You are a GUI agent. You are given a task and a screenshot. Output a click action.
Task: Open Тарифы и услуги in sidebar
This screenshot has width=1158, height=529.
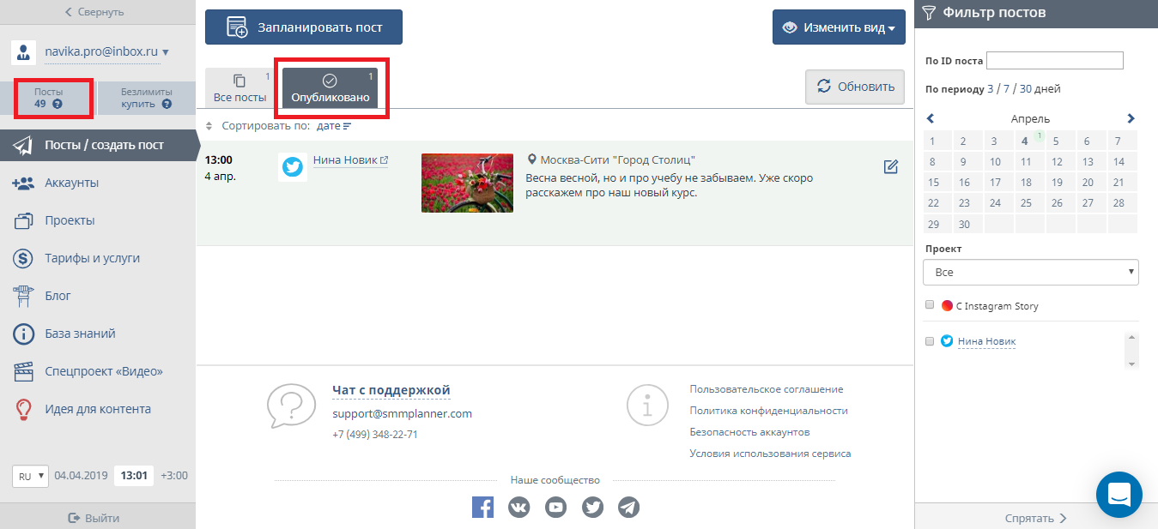(x=92, y=258)
